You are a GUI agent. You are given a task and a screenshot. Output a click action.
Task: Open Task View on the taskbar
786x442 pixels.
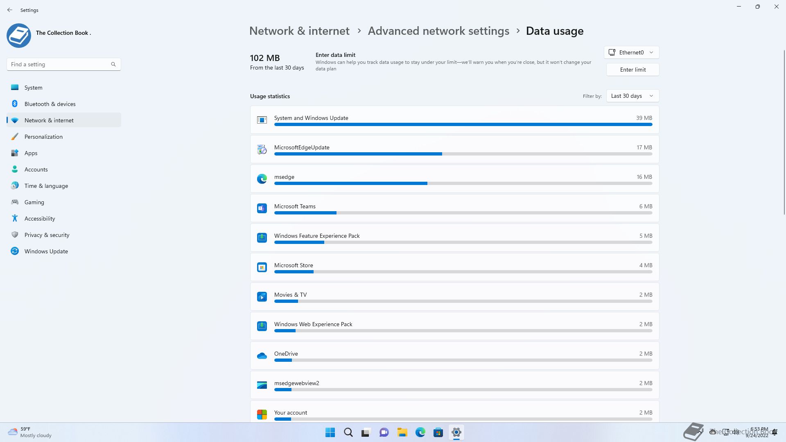(x=366, y=433)
